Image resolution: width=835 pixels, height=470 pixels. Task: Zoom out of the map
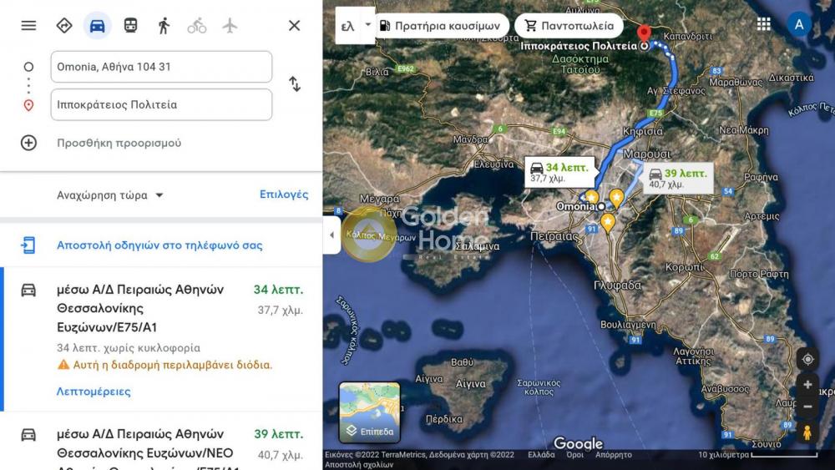click(807, 407)
